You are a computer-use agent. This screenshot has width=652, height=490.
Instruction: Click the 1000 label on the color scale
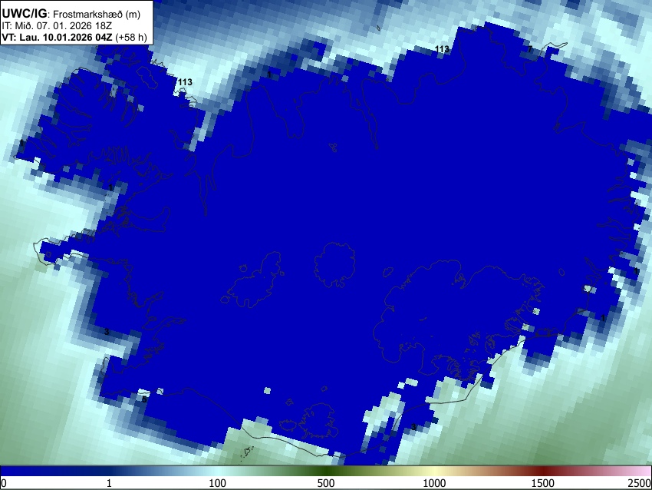pyautogui.click(x=434, y=483)
